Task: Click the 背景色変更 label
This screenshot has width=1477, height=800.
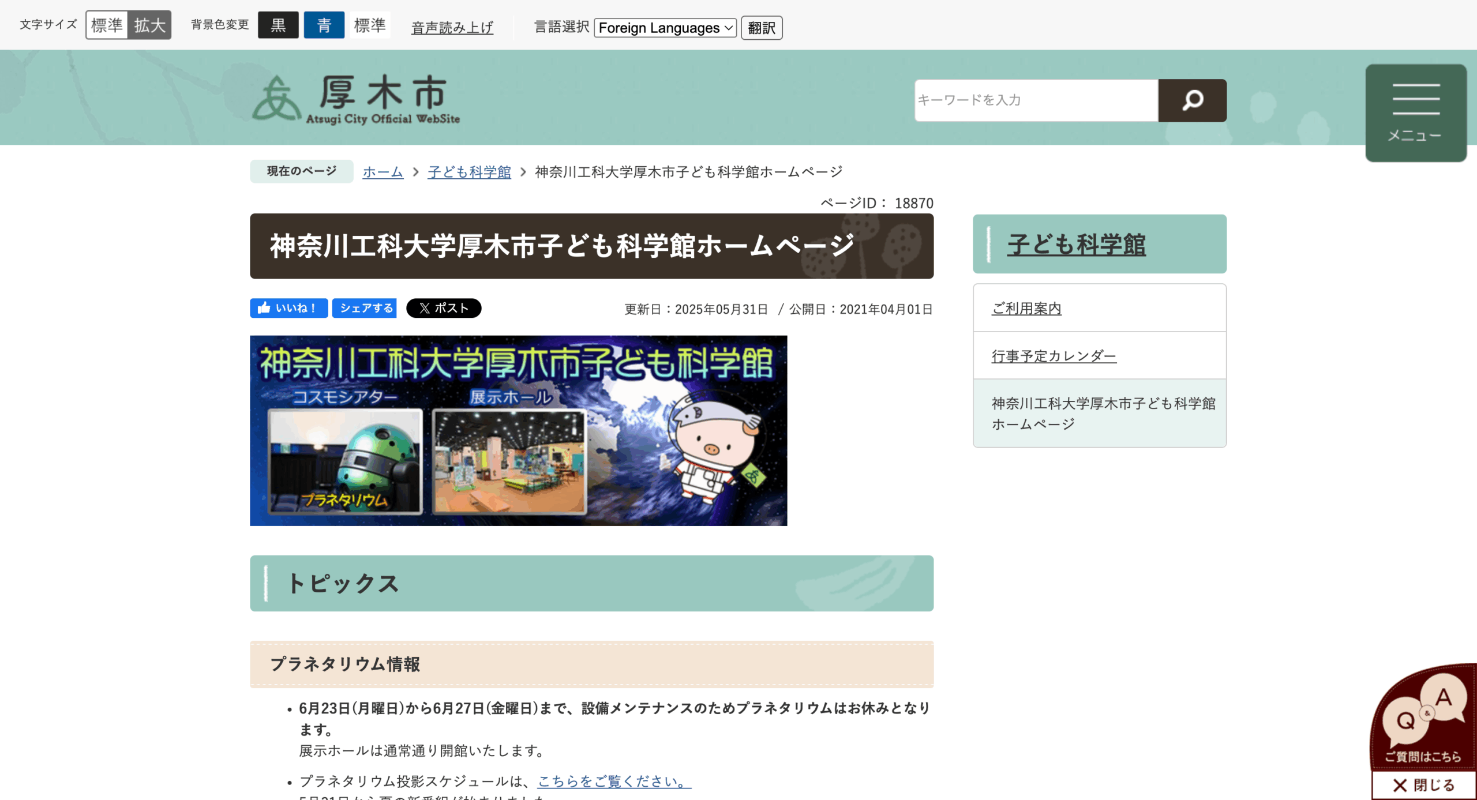Action: [220, 24]
